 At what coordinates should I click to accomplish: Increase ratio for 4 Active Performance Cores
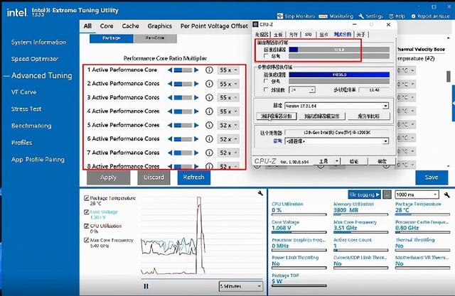(x=196, y=111)
